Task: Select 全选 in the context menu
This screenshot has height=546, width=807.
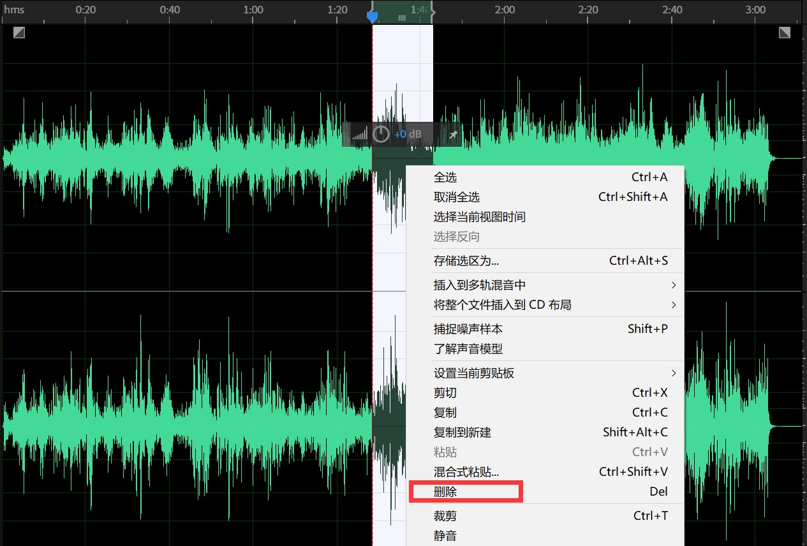Action: [445, 177]
